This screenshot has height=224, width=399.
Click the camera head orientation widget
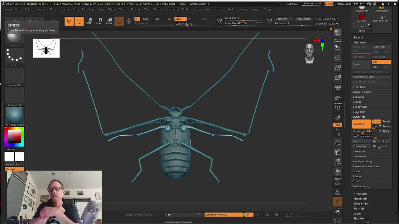point(309,54)
